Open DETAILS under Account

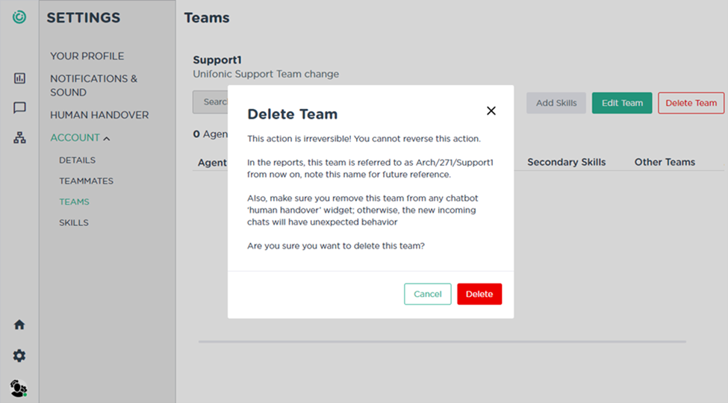click(77, 160)
